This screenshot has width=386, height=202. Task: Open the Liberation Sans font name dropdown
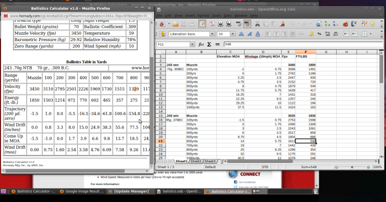point(212,34)
